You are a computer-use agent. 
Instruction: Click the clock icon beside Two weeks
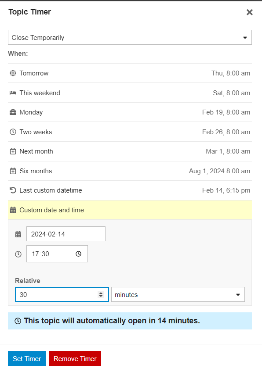point(13,132)
